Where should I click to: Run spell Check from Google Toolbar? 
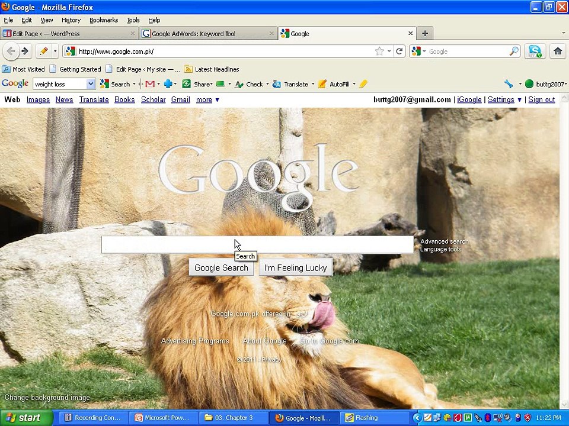249,84
